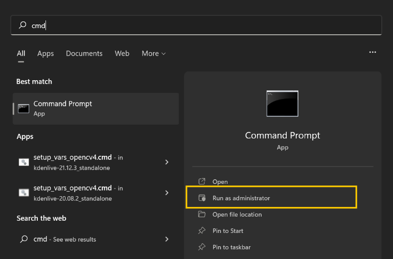This screenshot has height=259, width=393.
Task: Click the Pin to Start pin icon
Action: click(x=202, y=230)
